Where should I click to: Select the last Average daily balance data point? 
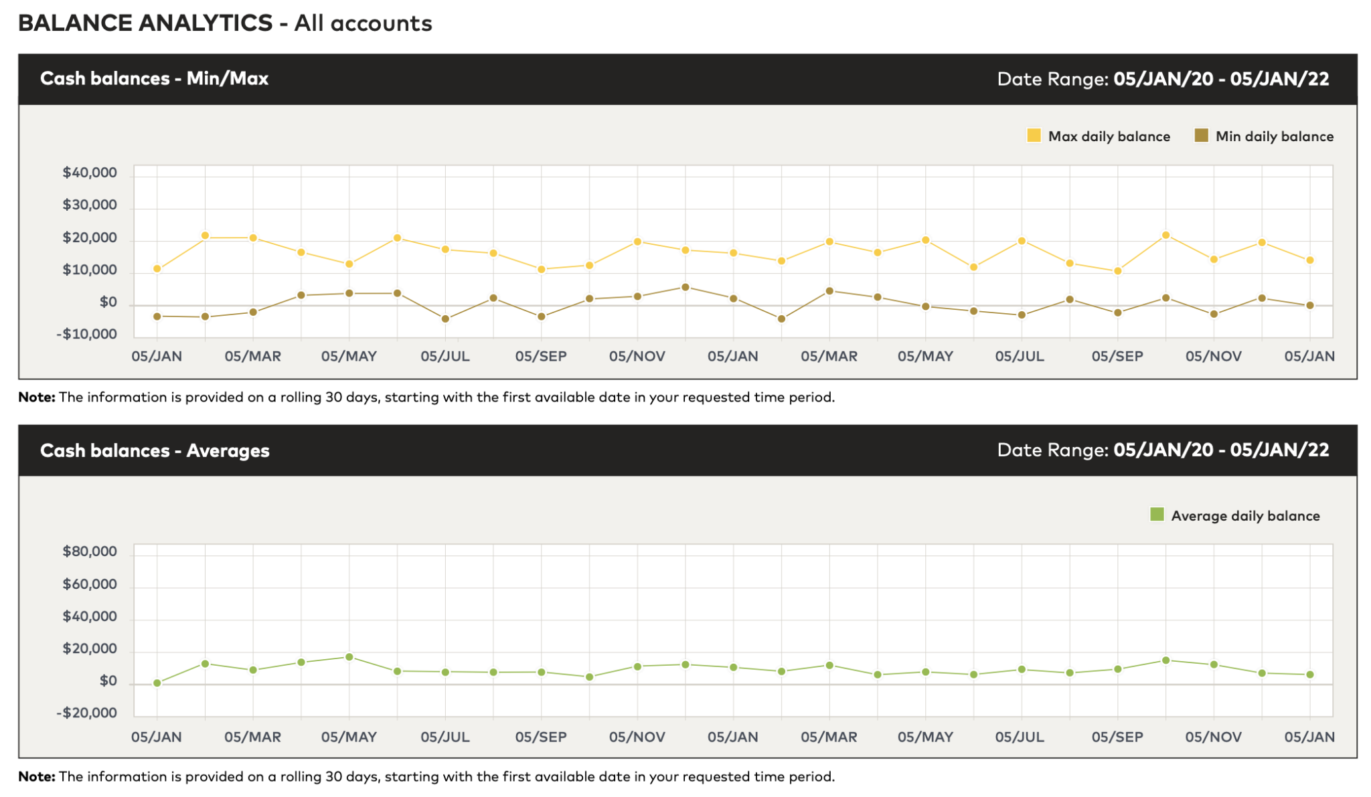click(x=1310, y=675)
